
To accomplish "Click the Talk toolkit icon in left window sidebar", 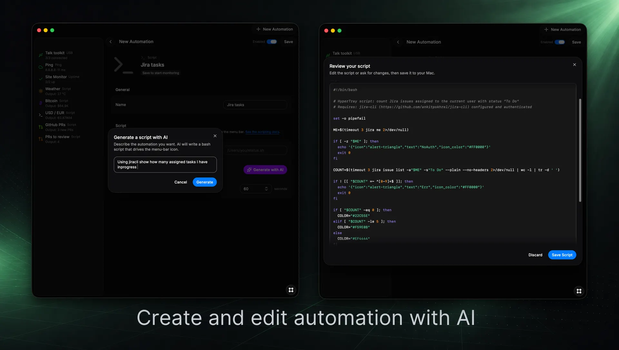I will 41,55.
